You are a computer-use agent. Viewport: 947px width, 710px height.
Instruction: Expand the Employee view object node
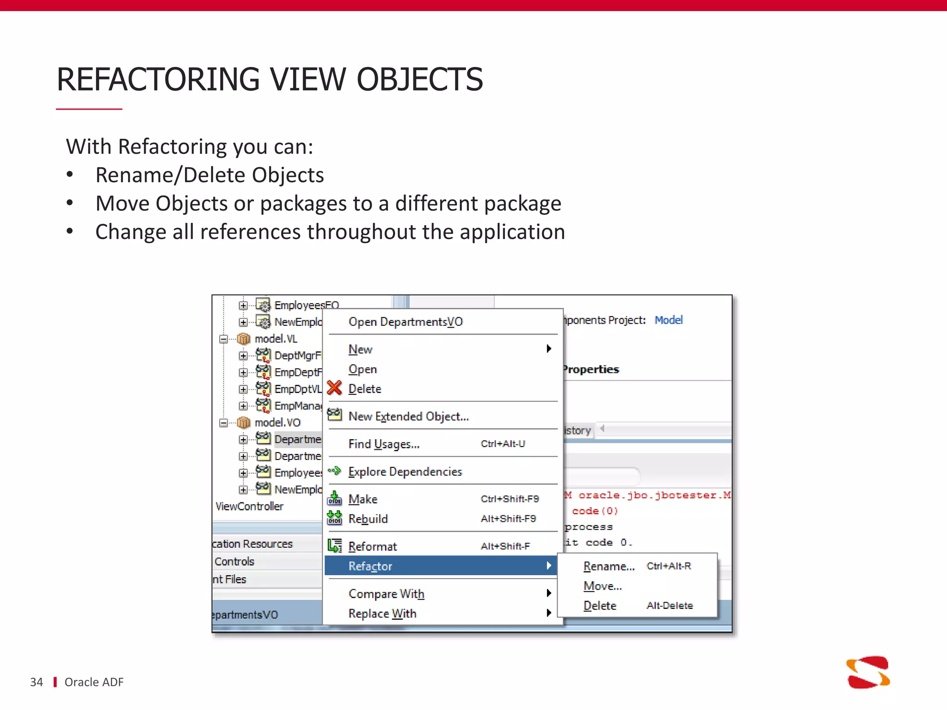point(243,473)
